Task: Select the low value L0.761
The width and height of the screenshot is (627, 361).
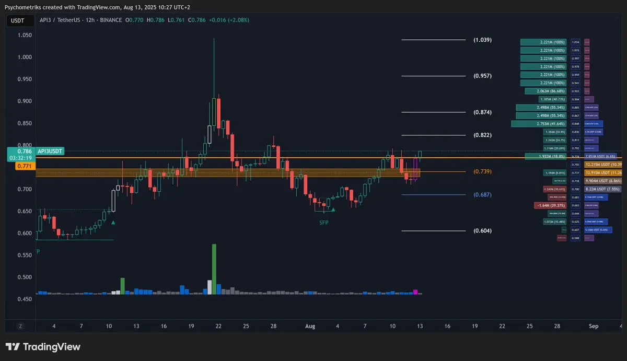Action: [x=177, y=20]
